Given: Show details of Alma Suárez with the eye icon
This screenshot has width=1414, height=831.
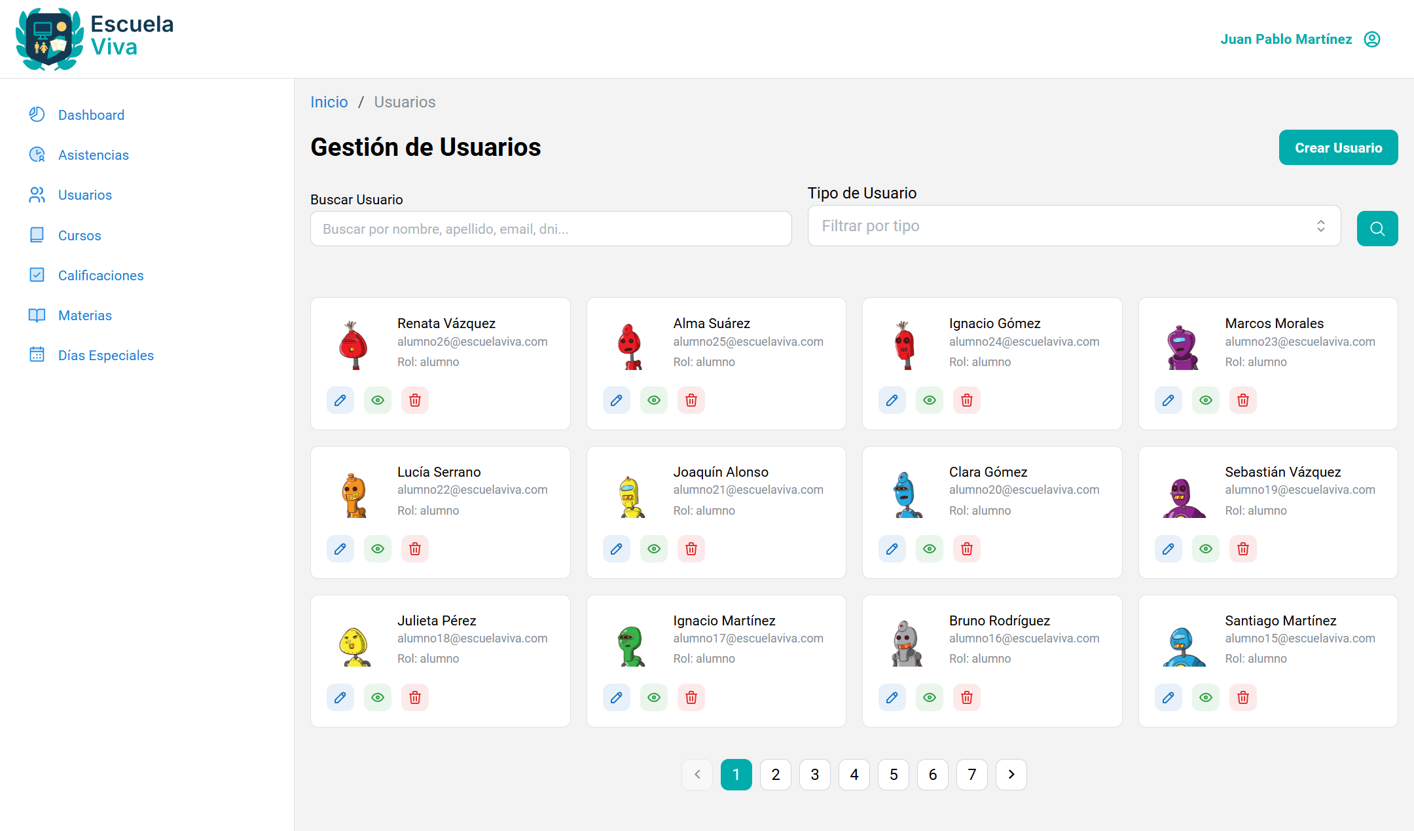Looking at the screenshot, I should coord(653,399).
